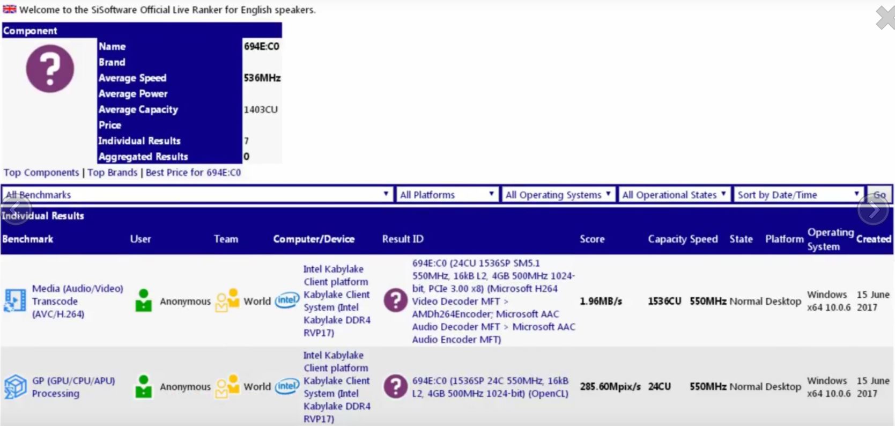Open the result ID link mentioning Microsoft H264
Viewport: 895px width, 426px height.
click(x=493, y=301)
